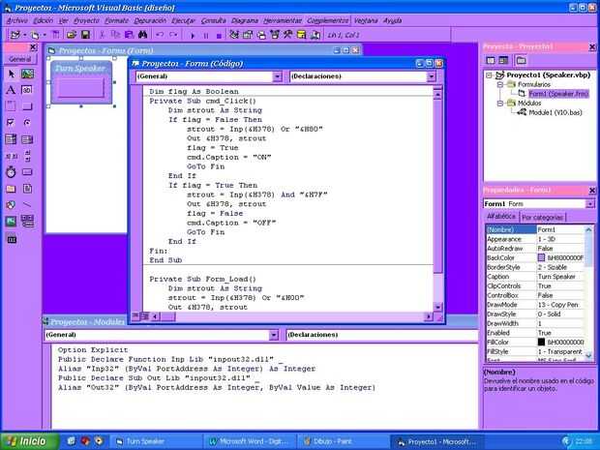Select the DirListBox folder tool

pyautogui.click(x=11, y=189)
